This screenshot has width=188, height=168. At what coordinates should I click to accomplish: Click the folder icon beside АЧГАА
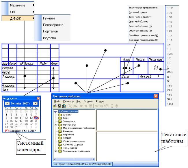point(60,115)
